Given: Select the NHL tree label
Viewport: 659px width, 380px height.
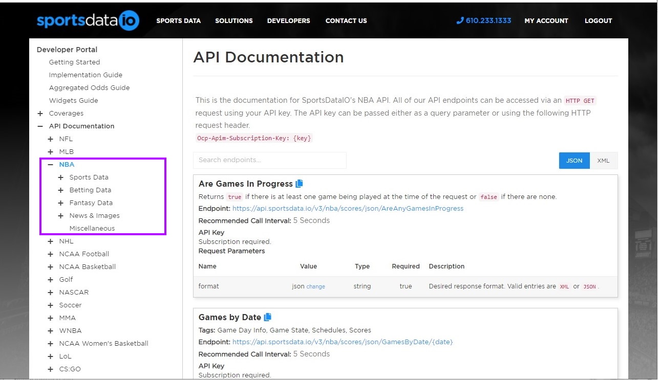Looking at the screenshot, I should tap(67, 241).
